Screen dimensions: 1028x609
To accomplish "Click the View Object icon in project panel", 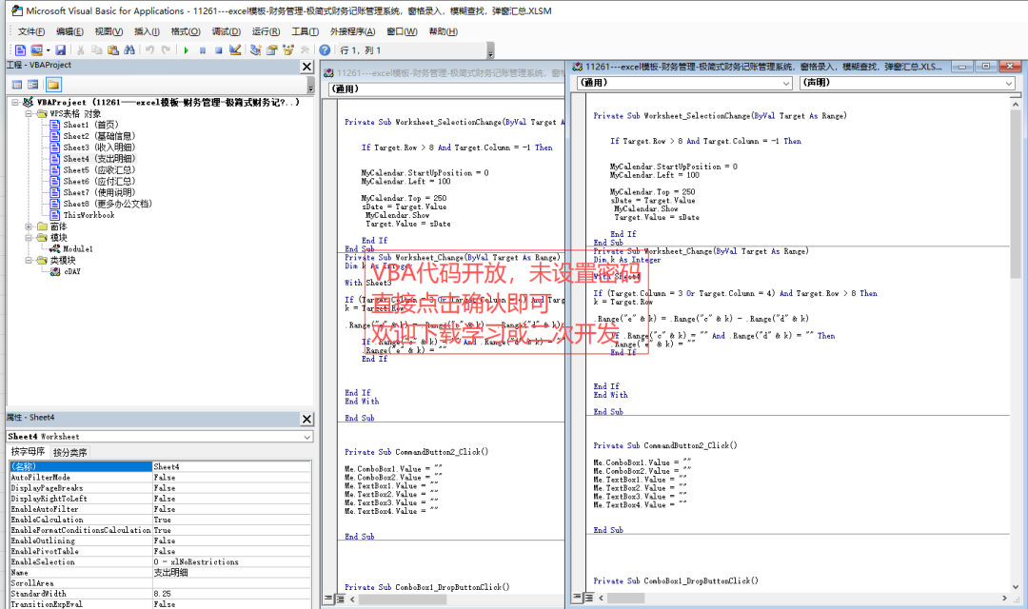I will click(x=34, y=85).
